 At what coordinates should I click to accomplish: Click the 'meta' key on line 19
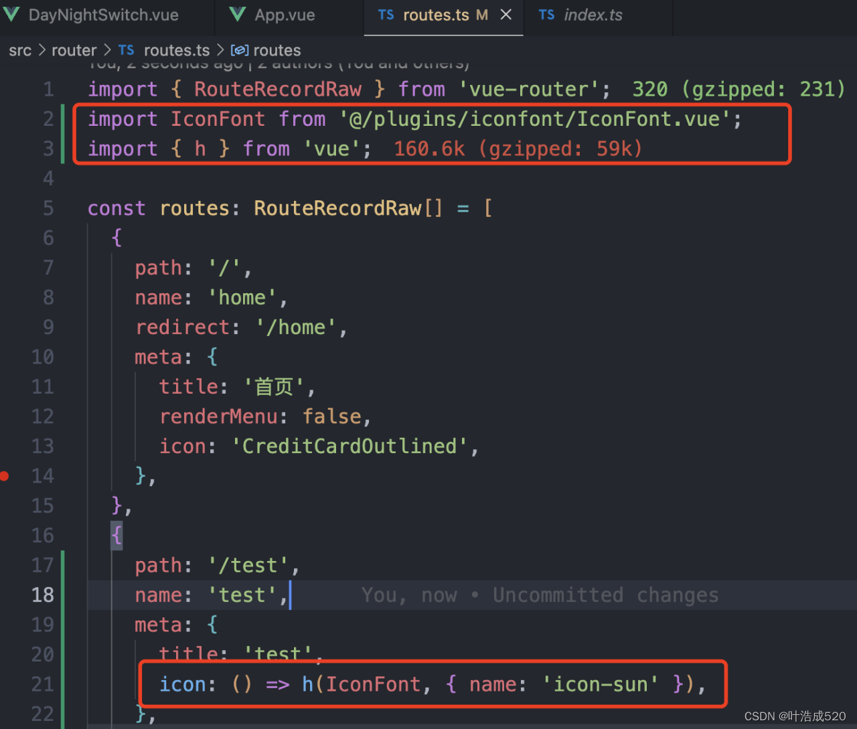click(x=158, y=625)
